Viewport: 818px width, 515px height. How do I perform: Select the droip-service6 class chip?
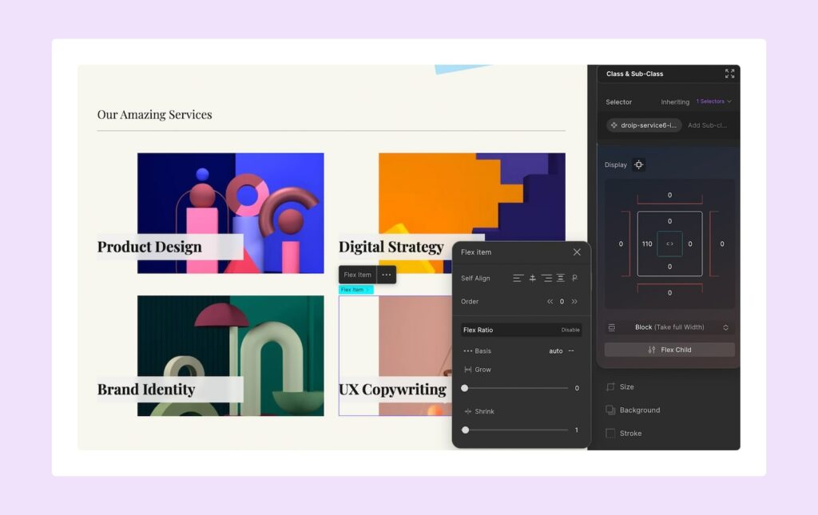click(644, 125)
